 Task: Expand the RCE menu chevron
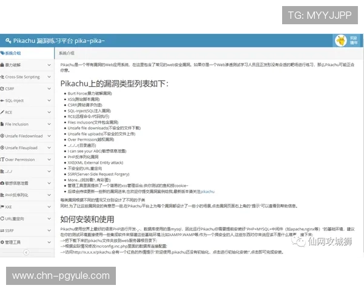[x=49, y=112]
